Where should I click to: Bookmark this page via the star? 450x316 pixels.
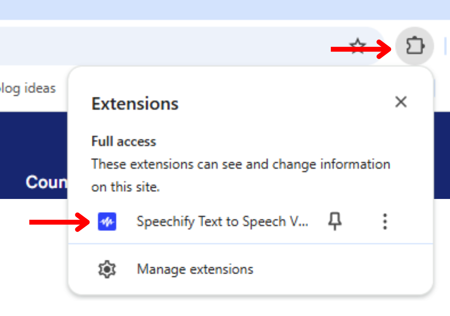357,46
